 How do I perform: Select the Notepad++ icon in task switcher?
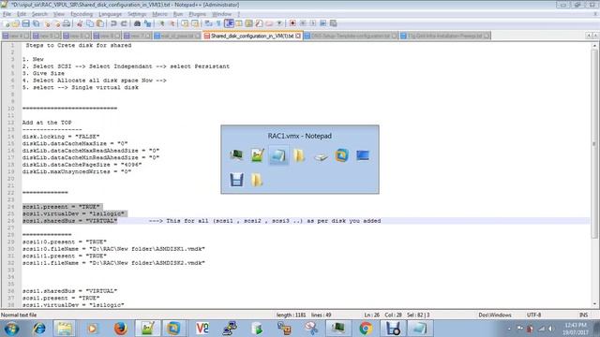point(258,155)
